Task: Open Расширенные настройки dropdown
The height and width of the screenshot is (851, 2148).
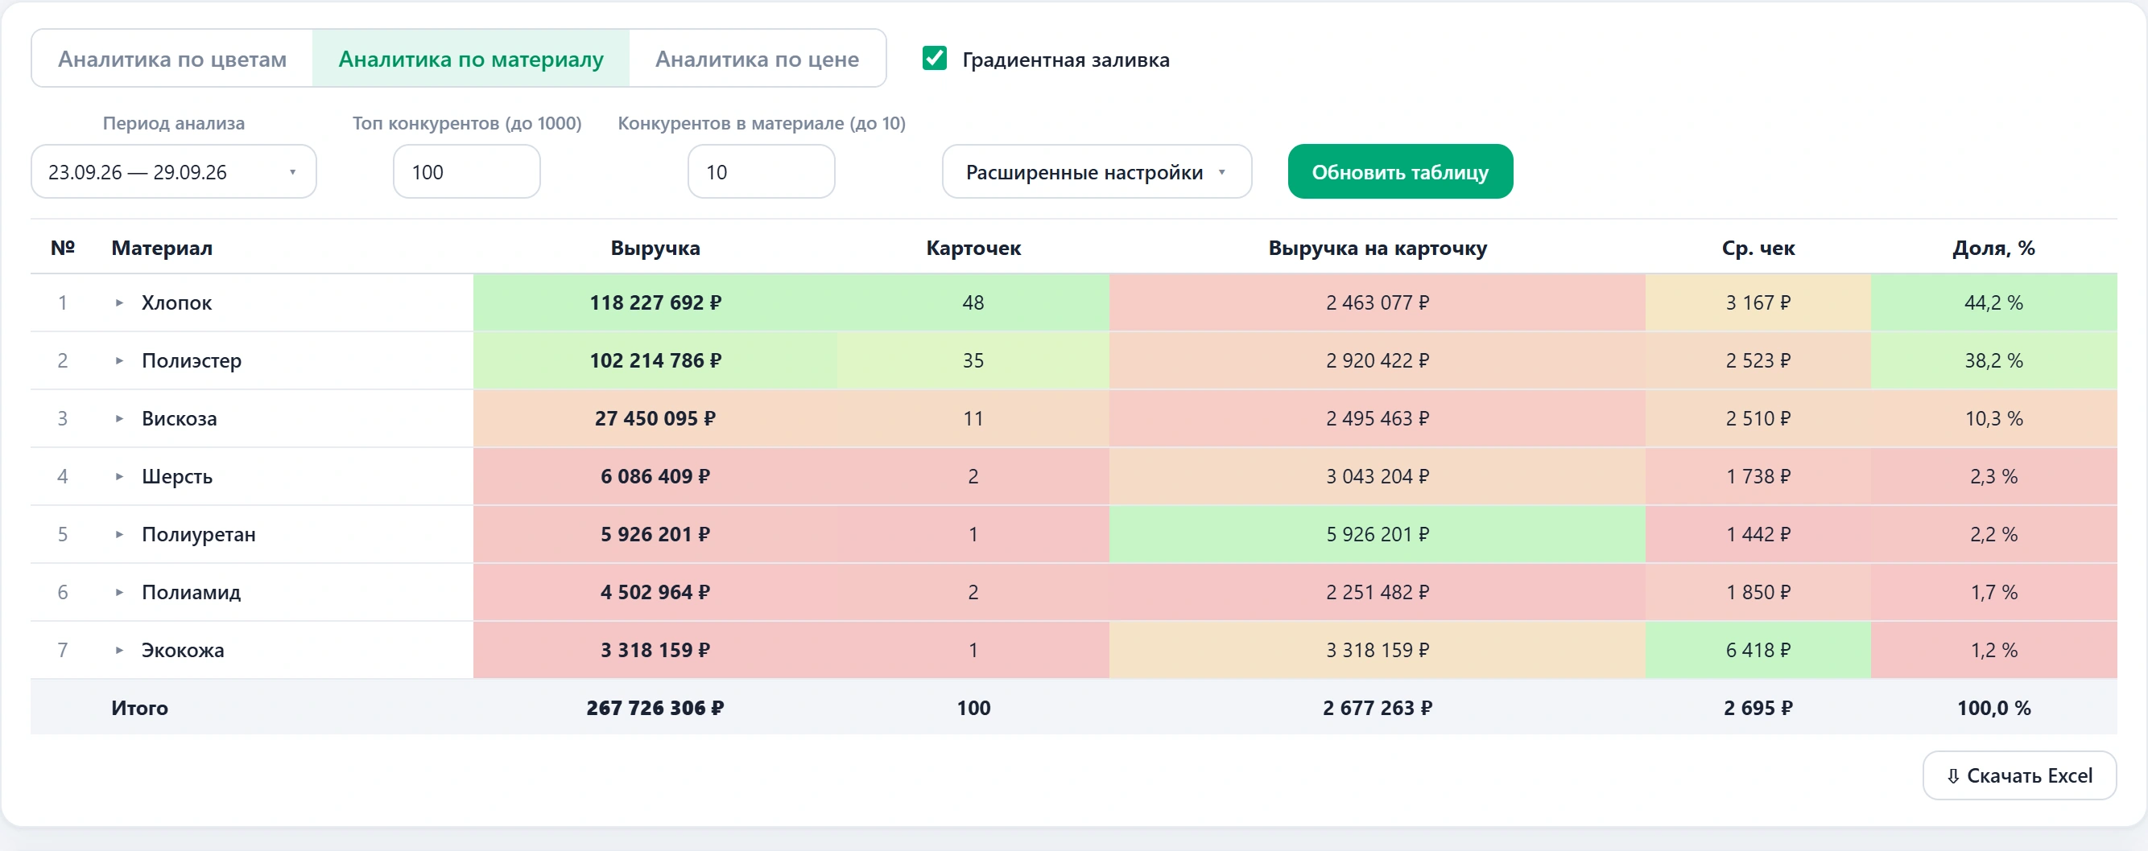Action: pos(1097,171)
